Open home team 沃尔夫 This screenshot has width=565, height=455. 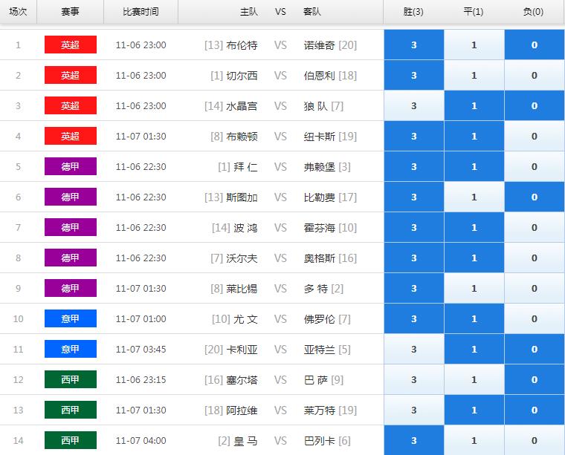point(242,258)
